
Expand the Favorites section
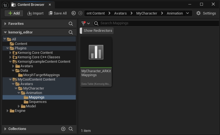(5, 24)
